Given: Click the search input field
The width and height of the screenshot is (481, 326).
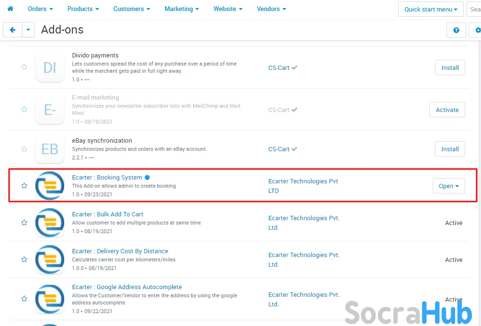Looking at the screenshot, I should pos(475,9).
